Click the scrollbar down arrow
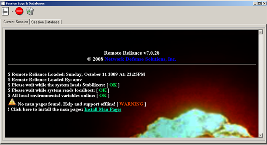 pos(261,135)
